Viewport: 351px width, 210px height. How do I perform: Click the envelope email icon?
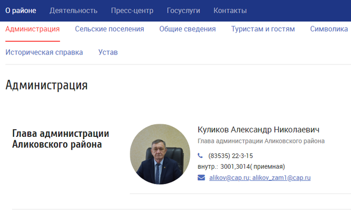pos(201,178)
